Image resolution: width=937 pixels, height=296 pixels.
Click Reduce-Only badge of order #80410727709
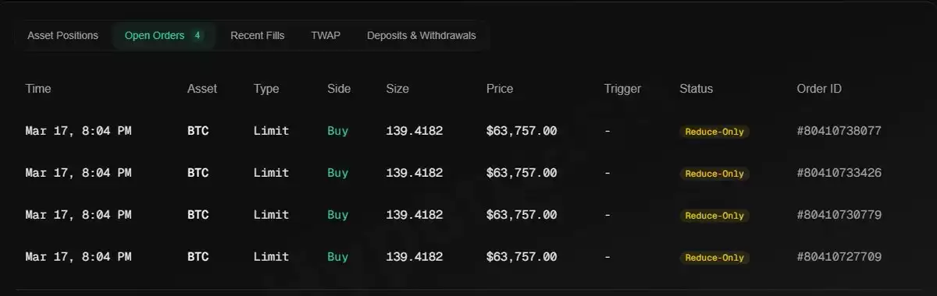714,258
